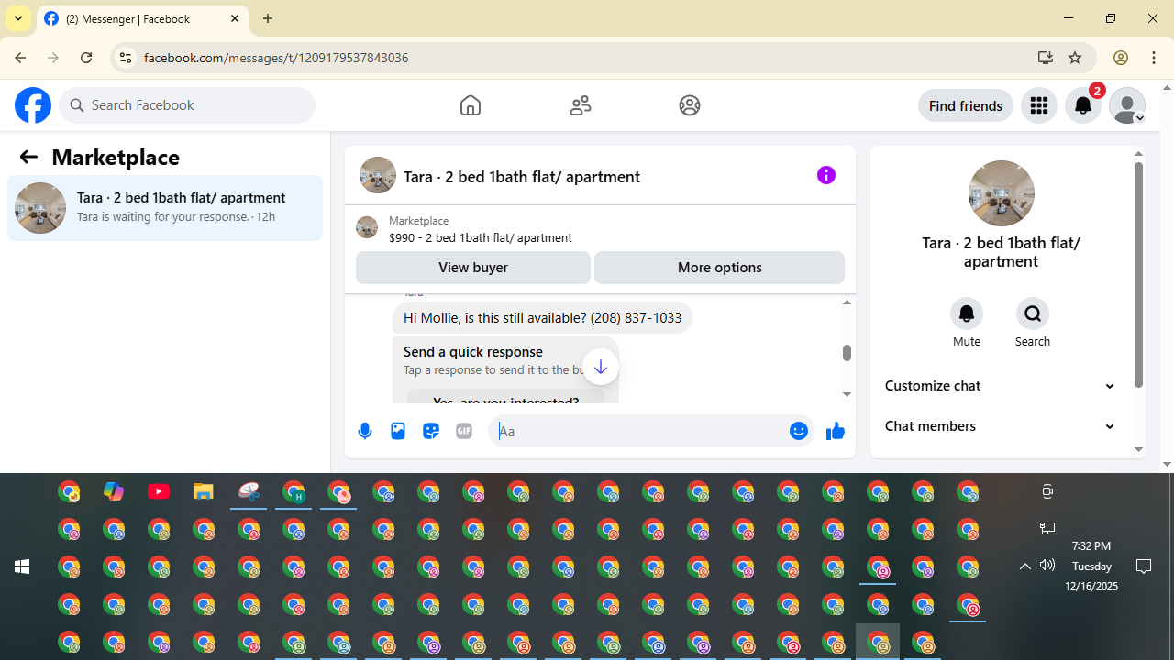Viewport: 1174px width, 660px height.
Task: Click the "Send a quick response" text
Action: click(473, 352)
